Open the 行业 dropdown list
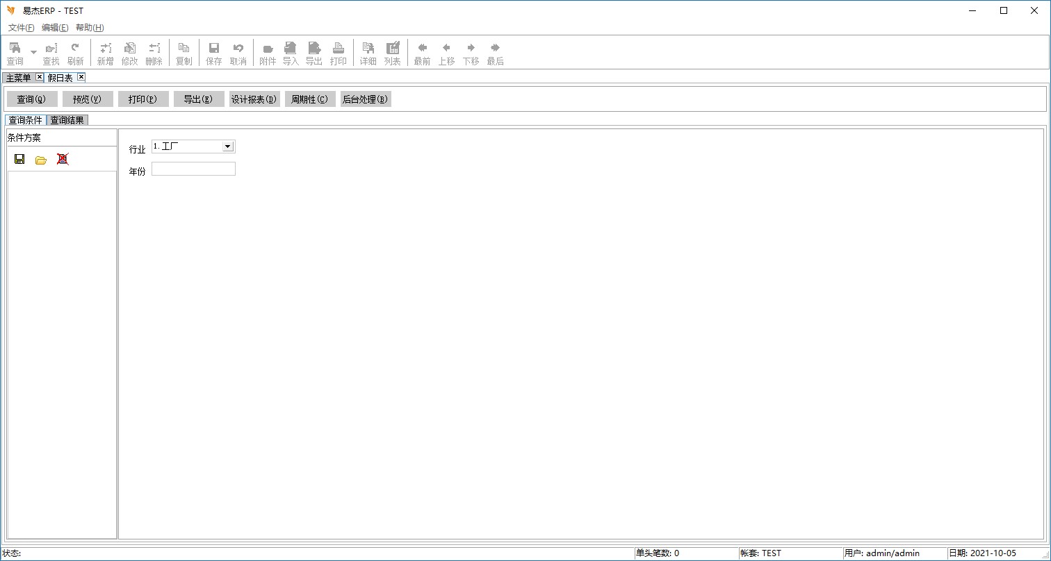1051x561 pixels. 227,146
